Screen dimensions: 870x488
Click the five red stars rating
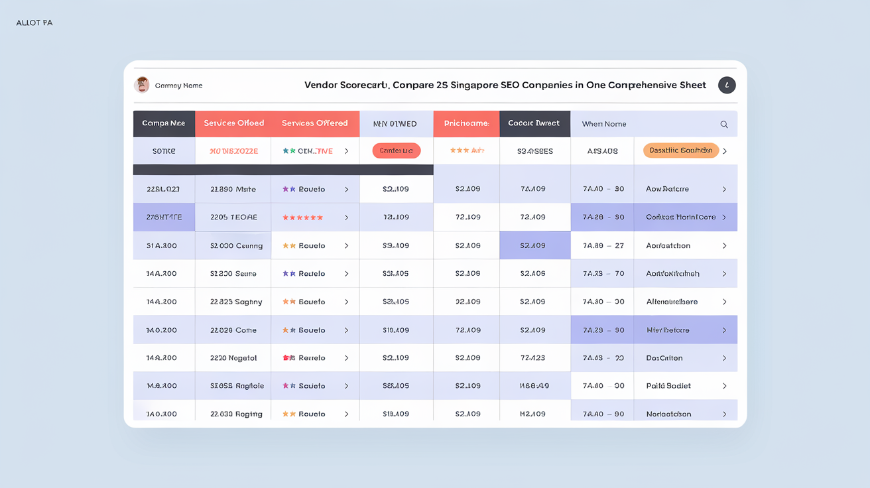click(x=302, y=217)
